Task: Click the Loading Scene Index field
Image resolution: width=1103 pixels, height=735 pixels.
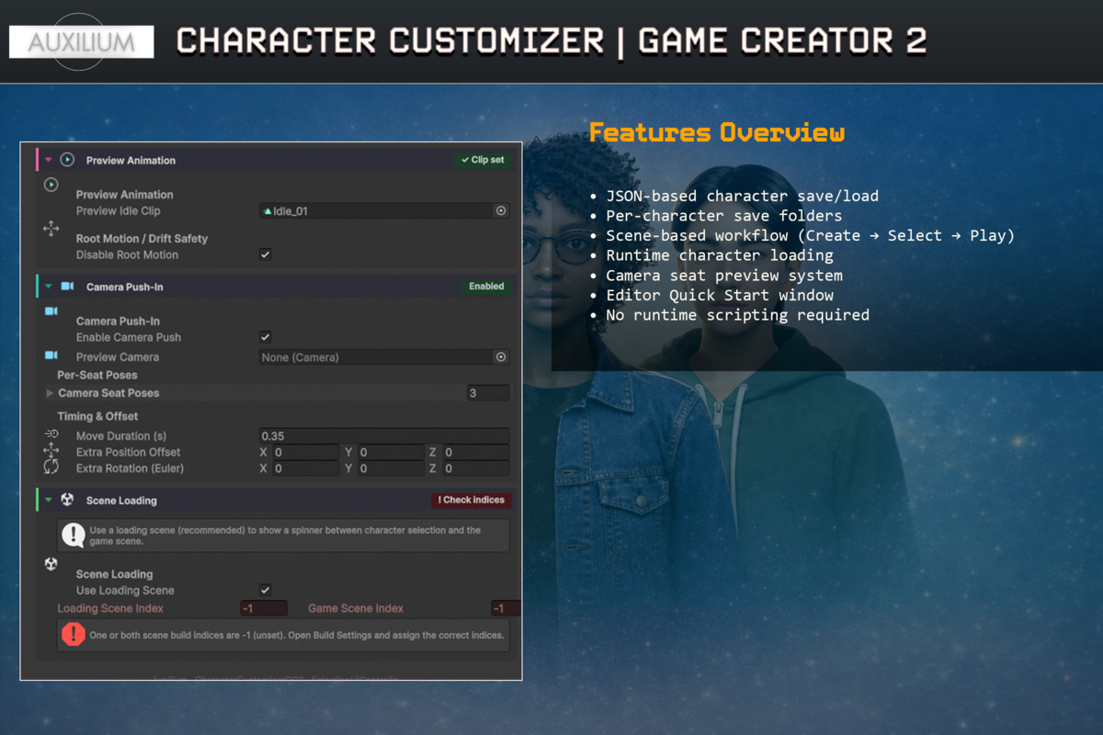Action: click(264, 608)
